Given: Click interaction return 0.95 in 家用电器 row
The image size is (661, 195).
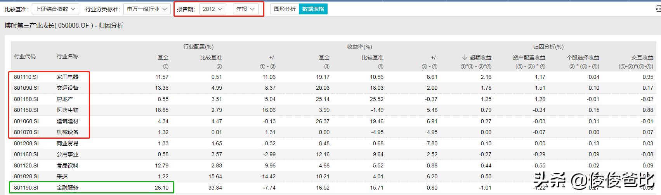Looking at the screenshot, I should (x=648, y=77).
